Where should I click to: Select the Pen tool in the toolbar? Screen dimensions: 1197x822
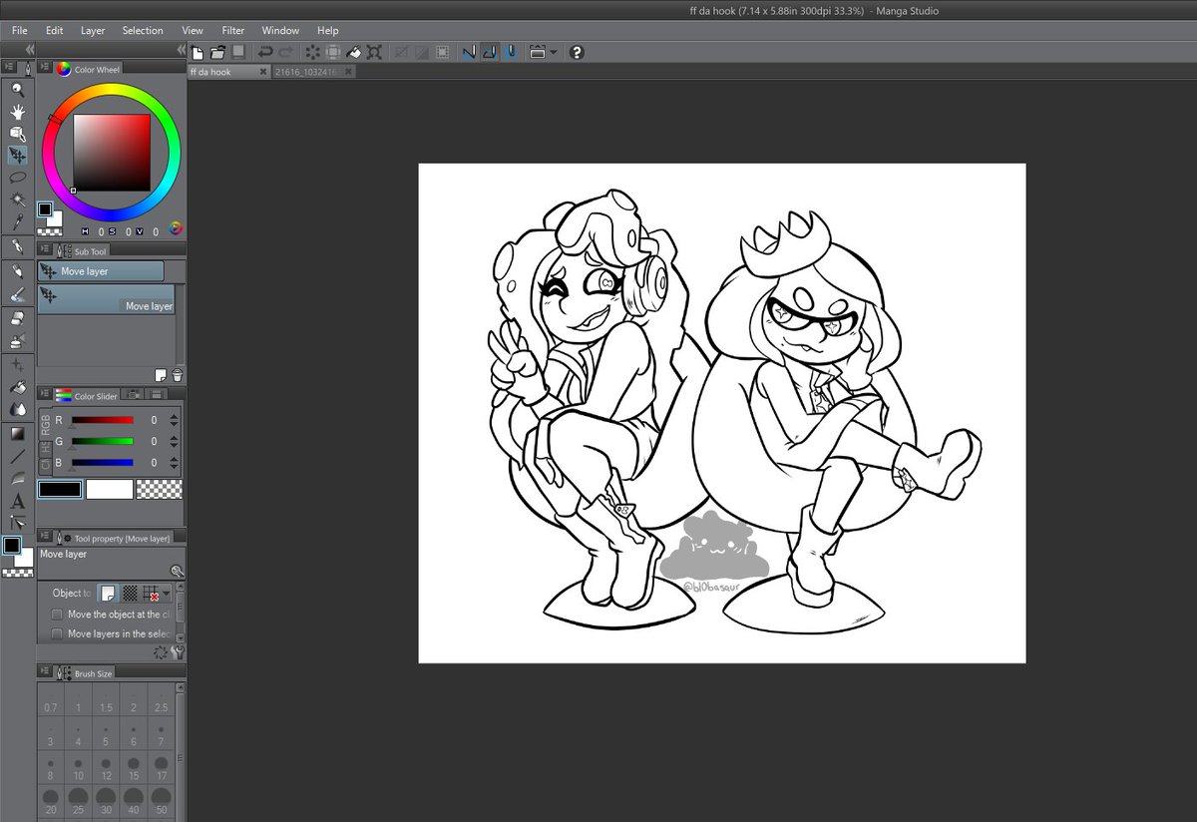17,246
